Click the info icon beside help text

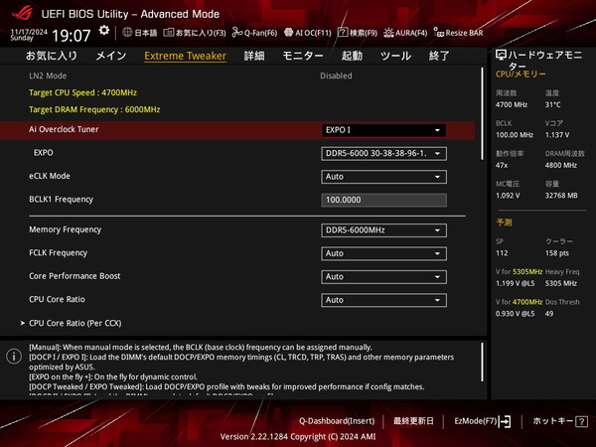[14, 357]
